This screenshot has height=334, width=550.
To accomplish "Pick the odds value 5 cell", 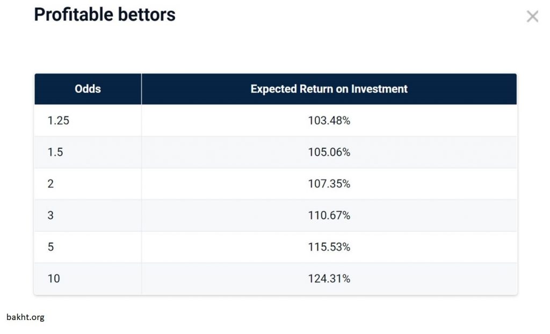I will click(50, 248).
